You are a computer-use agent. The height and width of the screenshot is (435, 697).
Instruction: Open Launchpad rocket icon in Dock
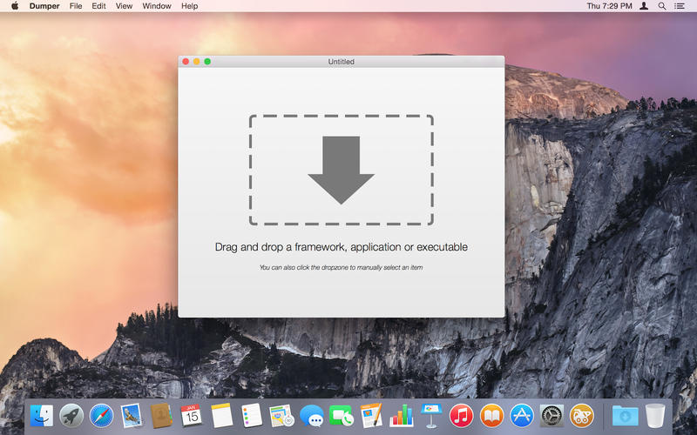pos(71,416)
